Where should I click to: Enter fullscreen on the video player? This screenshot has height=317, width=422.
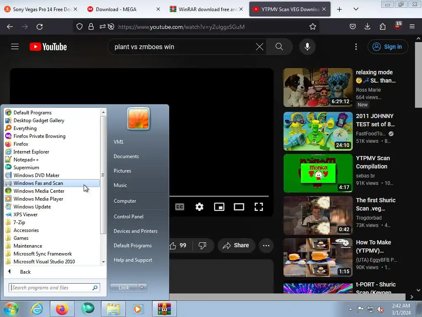[x=259, y=207]
